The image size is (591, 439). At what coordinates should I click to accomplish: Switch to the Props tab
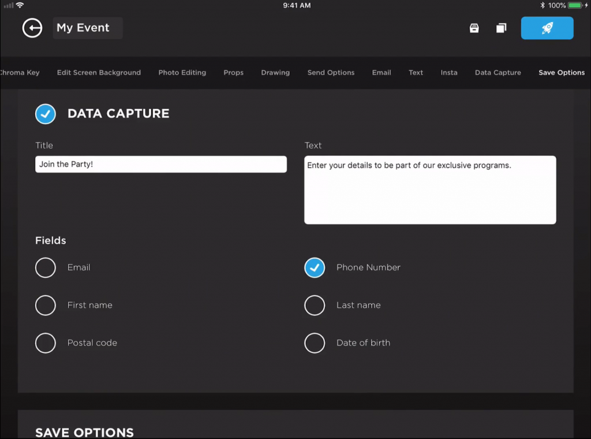click(233, 72)
